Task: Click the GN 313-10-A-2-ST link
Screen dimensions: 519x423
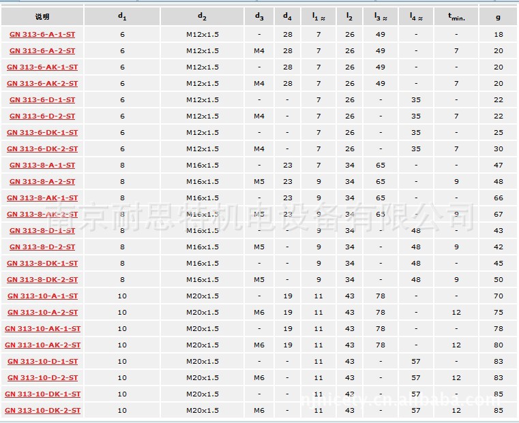Action: click(42, 313)
